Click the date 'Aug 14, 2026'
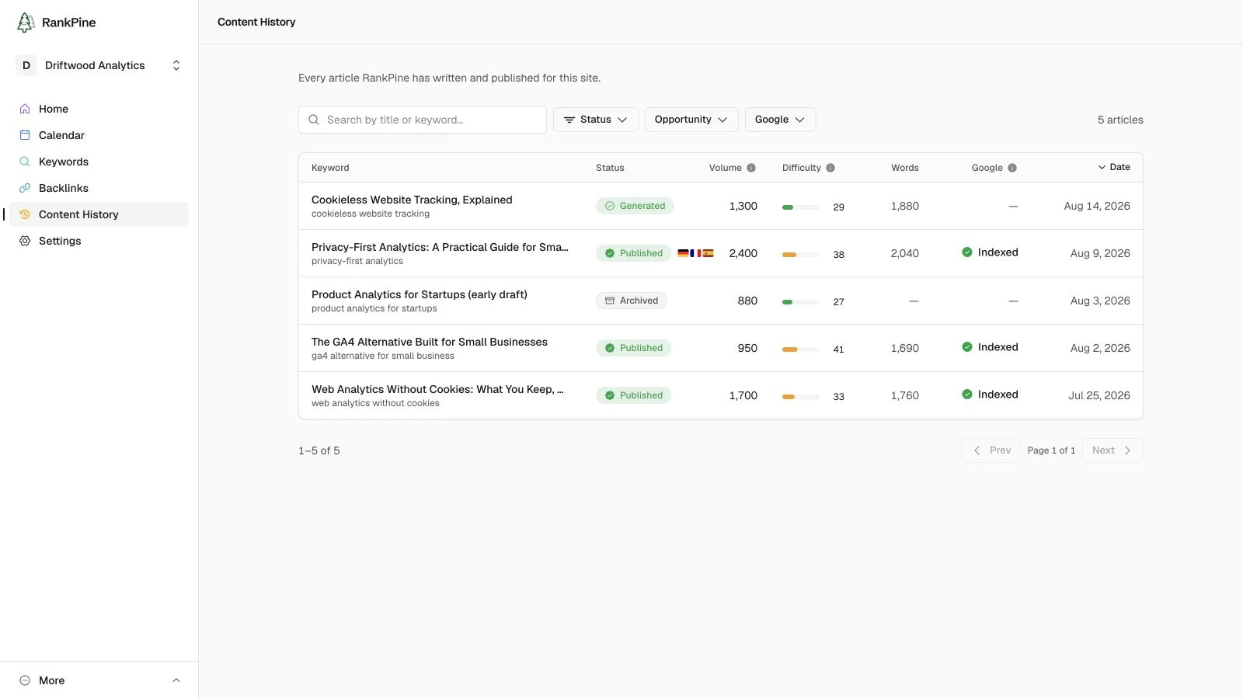The image size is (1243, 699). pyautogui.click(x=1097, y=206)
